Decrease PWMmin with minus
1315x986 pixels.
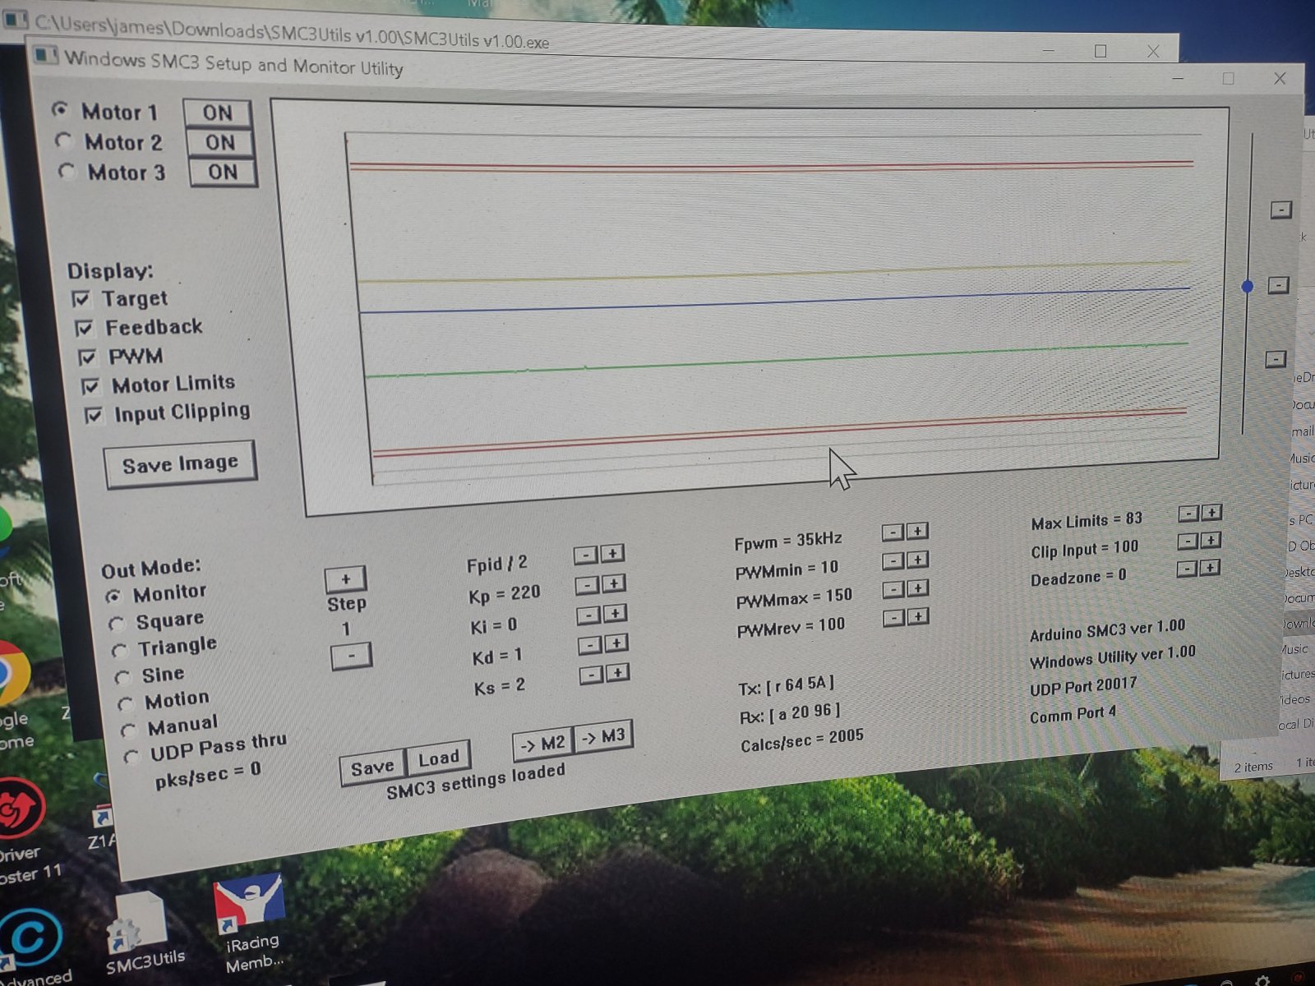click(x=893, y=562)
